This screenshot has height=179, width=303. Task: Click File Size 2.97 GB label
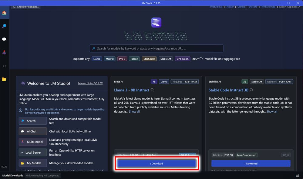click(x=223, y=155)
